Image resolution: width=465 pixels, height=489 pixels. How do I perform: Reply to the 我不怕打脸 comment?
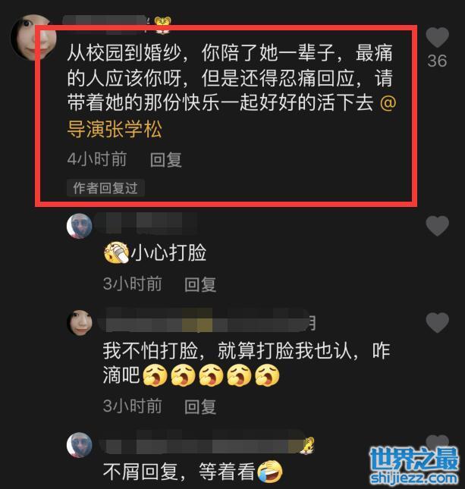pyautogui.click(x=200, y=406)
